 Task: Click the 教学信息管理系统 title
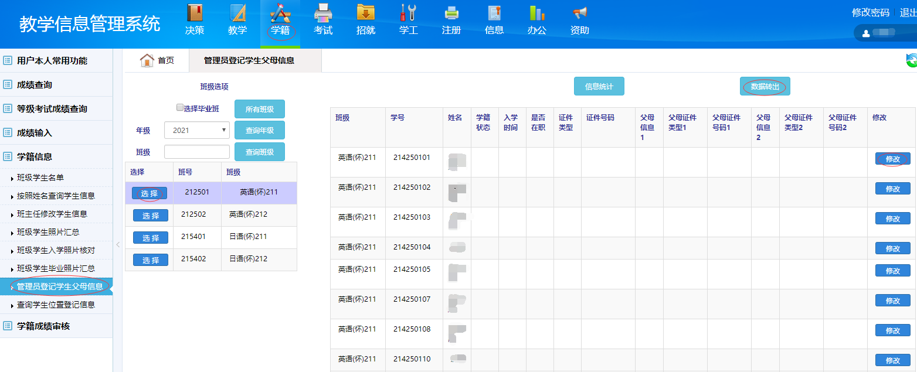[x=90, y=23]
